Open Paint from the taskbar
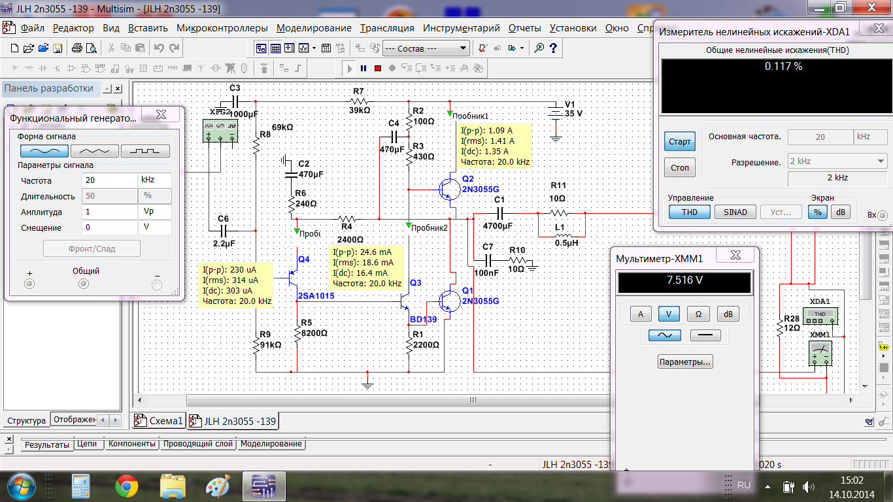 [x=217, y=486]
